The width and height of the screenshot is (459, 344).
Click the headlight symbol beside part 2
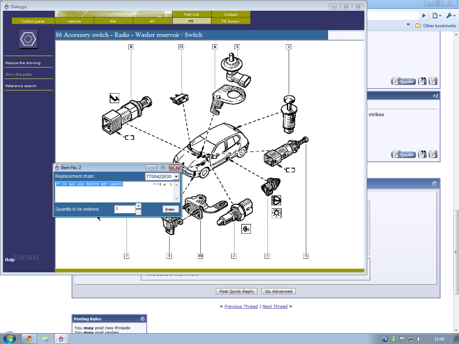click(x=246, y=229)
